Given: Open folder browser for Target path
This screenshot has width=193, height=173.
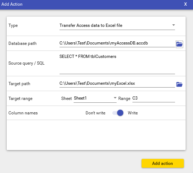Looking at the screenshot, I should (x=179, y=84).
